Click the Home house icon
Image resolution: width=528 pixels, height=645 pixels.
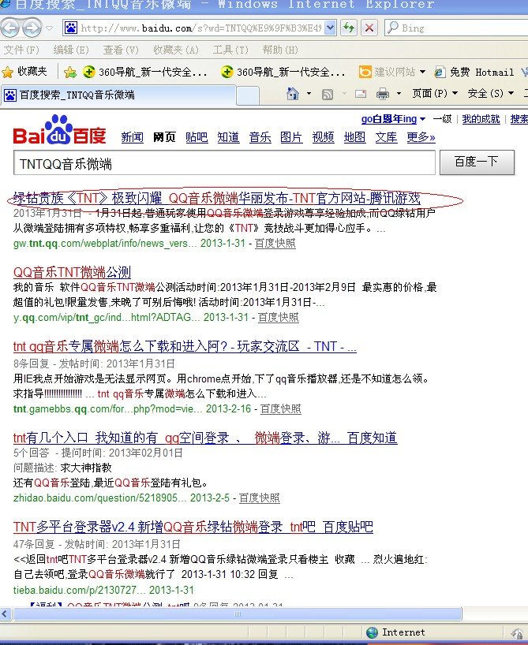coord(293,94)
